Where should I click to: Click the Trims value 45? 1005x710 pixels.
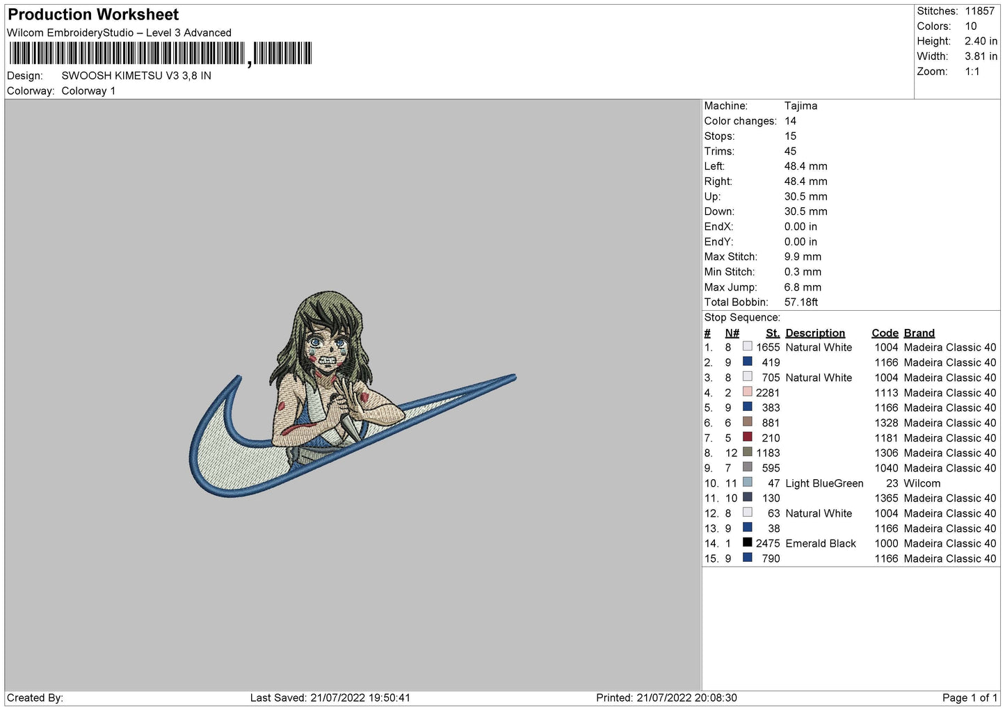coord(791,151)
